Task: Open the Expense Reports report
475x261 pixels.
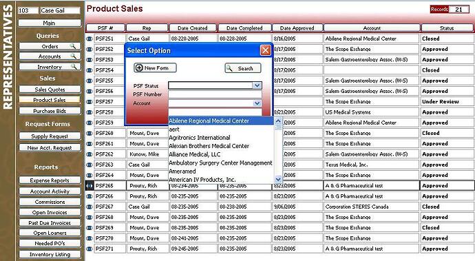Action: point(50,180)
